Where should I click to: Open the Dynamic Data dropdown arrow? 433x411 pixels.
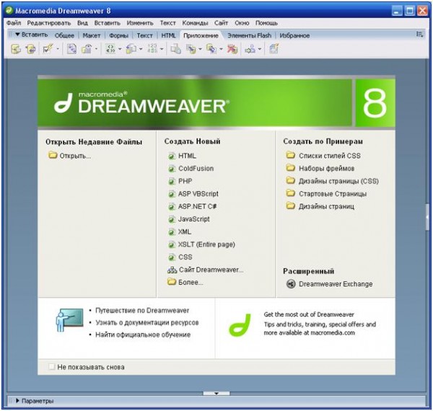58,49
